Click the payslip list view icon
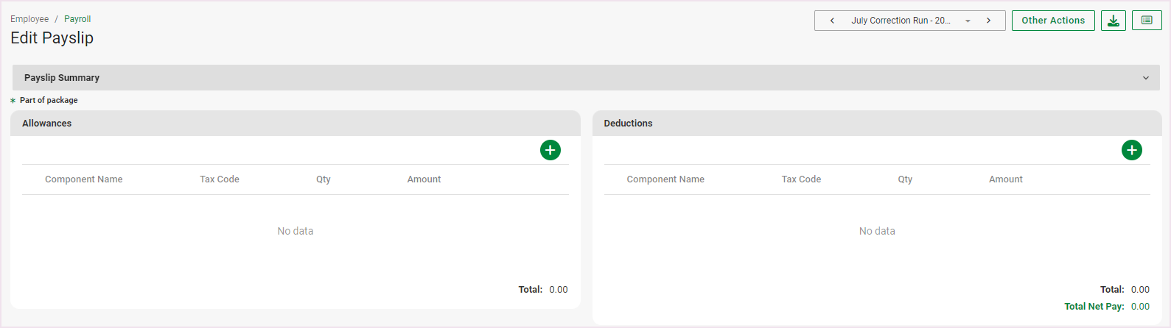The height and width of the screenshot is (328, 1171). (1147, 21)
